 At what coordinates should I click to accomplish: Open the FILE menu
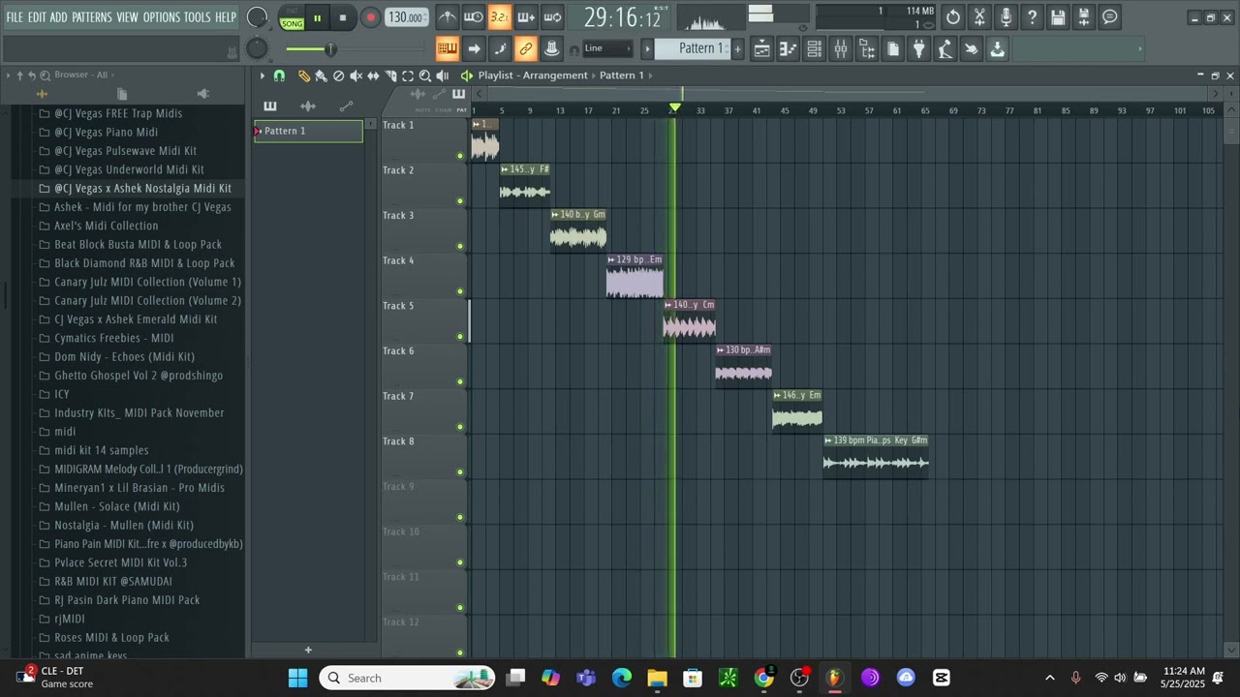pyautogui.click(x=15, y=17)
